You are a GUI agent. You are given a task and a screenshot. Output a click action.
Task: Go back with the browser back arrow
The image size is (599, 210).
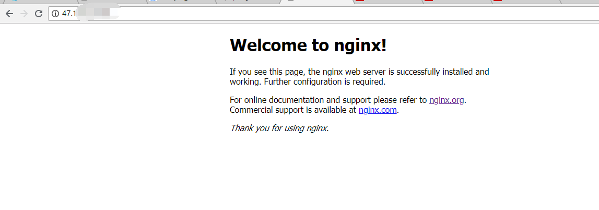(x=9, y=14)
